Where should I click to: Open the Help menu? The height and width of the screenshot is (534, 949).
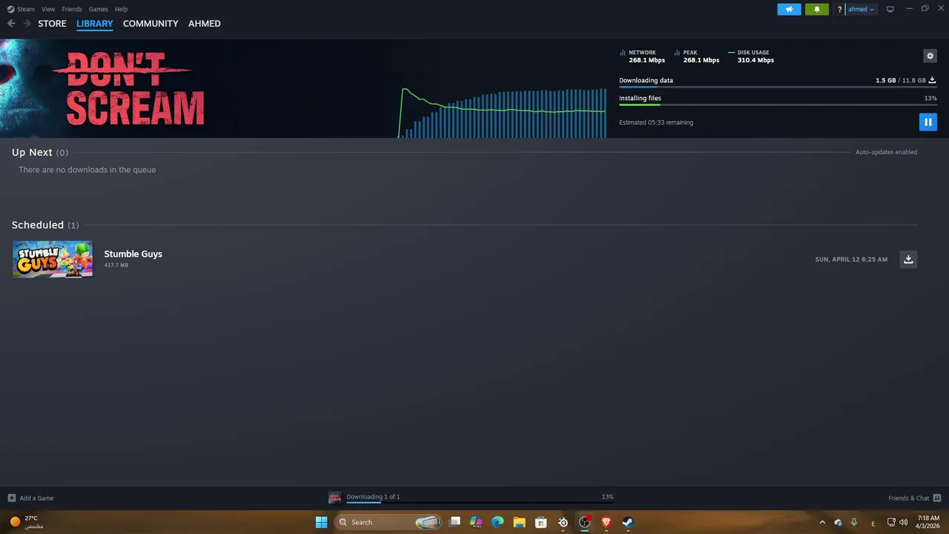(121, 10)
